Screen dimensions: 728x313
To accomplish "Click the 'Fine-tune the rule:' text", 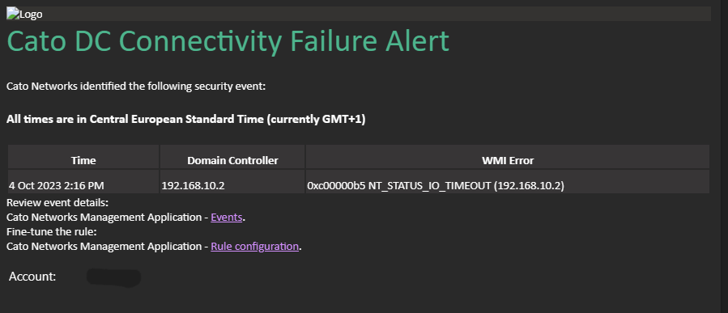I will click(52, 232).
